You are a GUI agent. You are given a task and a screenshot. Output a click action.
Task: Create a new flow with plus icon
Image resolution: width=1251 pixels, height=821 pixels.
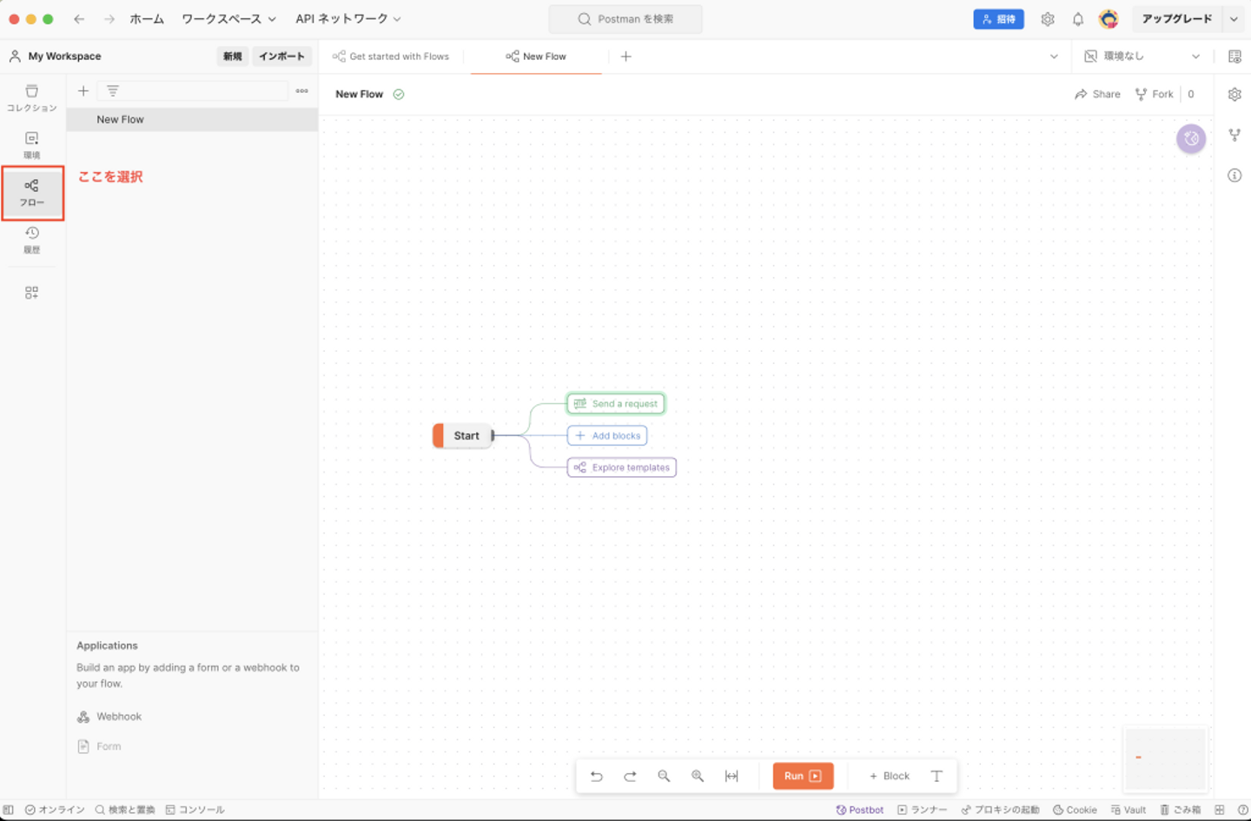[83, 90]
